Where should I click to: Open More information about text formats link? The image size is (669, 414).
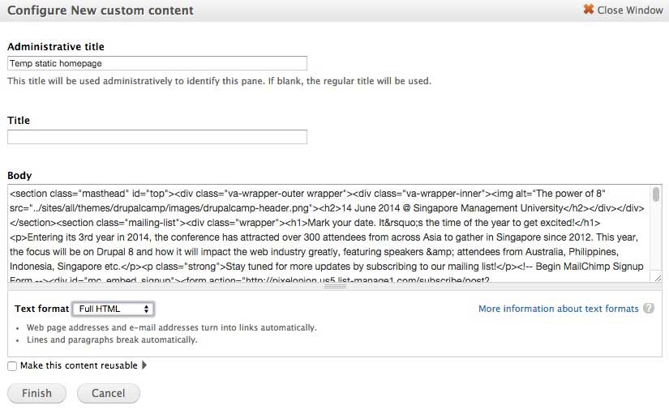coord(558,309)
